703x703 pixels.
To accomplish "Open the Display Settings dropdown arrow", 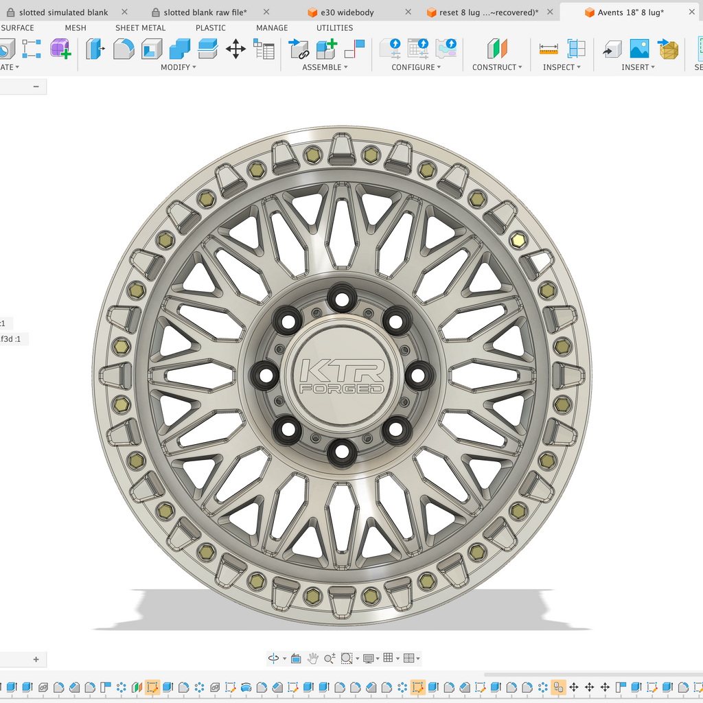I will [x=378, y=658].
